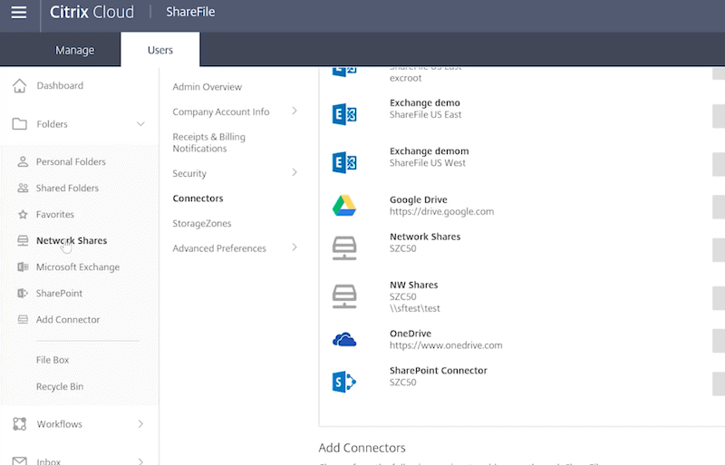Click the SharePoint Connector icon
This screenshot has width=725, height=465.
coord(344,382)
